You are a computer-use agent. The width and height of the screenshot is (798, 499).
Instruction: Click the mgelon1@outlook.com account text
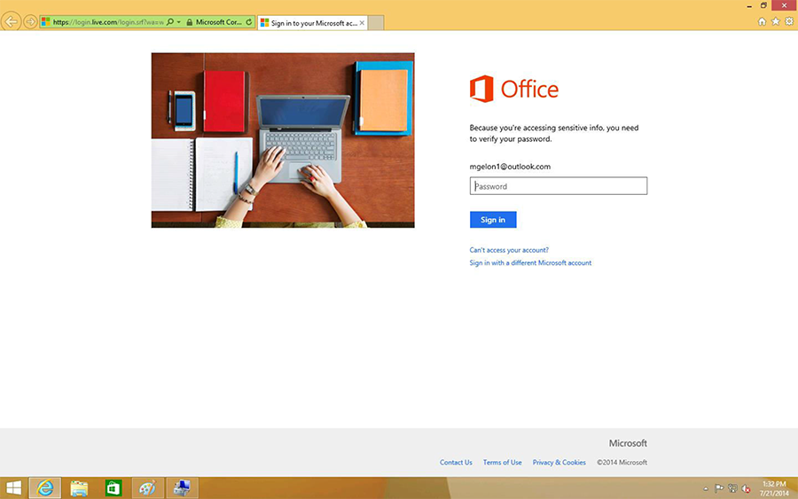(510, 167)
